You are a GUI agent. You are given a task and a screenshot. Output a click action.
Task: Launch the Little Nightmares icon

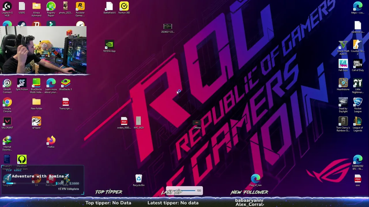coord(357,86)
